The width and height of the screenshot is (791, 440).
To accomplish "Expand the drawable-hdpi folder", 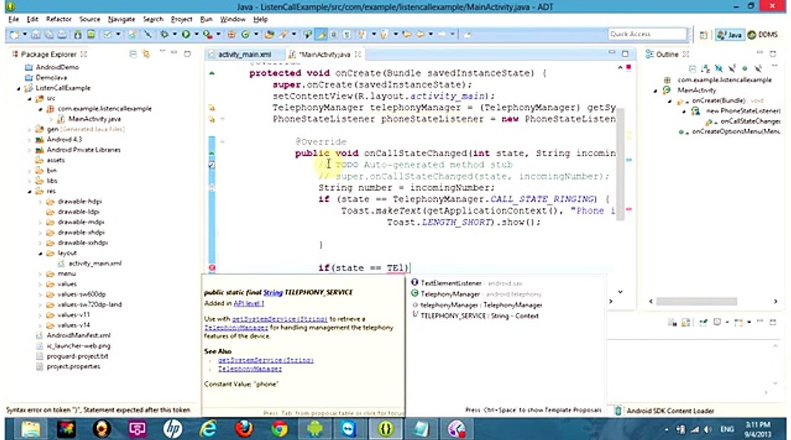I will tap(40, 202).
